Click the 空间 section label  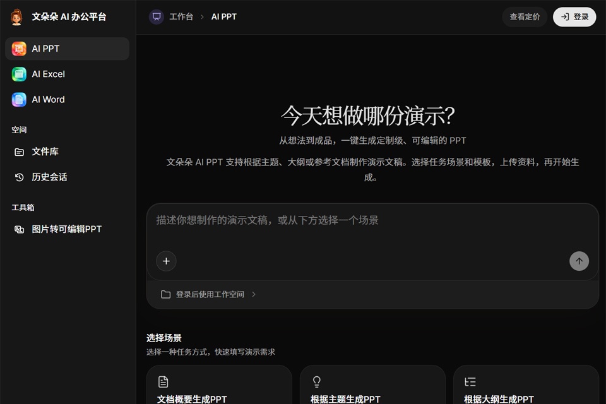(19, 130)
